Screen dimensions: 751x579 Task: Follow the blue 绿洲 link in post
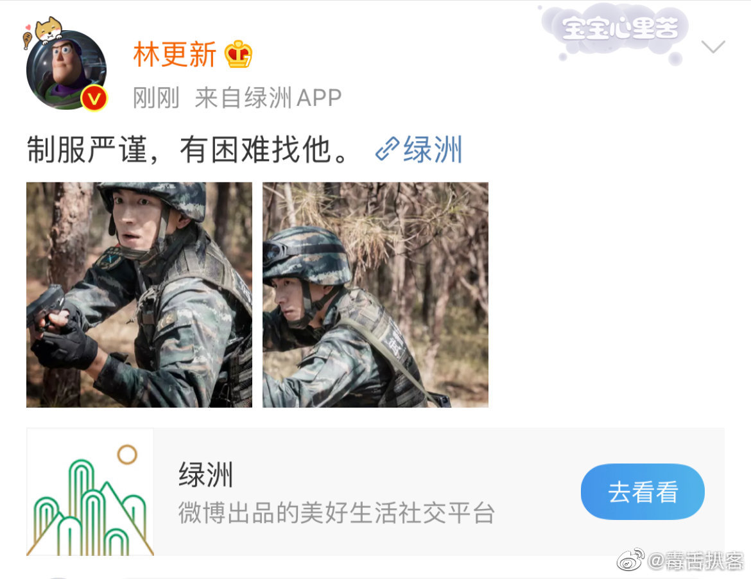pyautogui.click(x=433, y=149)
